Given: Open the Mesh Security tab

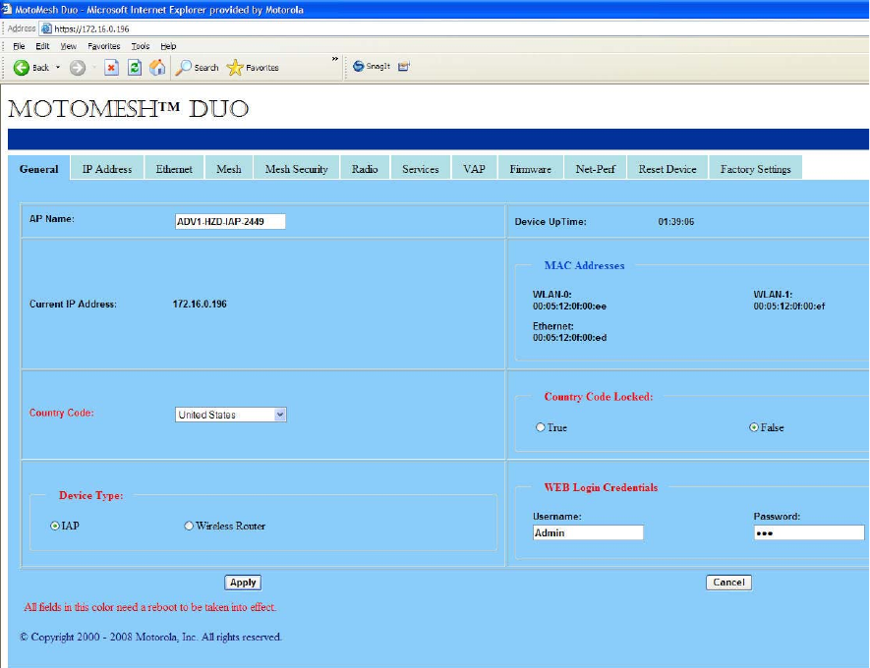Looking at the screenshot, I should coord(296,169).
